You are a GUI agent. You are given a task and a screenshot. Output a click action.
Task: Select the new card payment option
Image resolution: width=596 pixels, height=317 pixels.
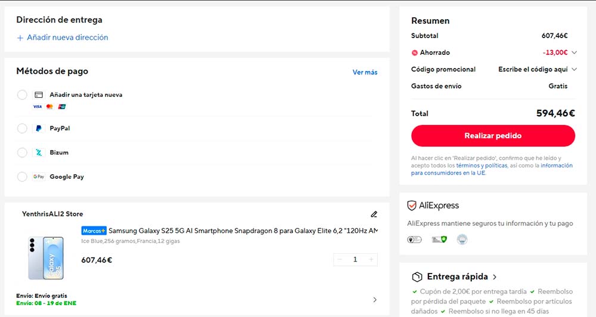pyautogui.click(x=22, y=95)
